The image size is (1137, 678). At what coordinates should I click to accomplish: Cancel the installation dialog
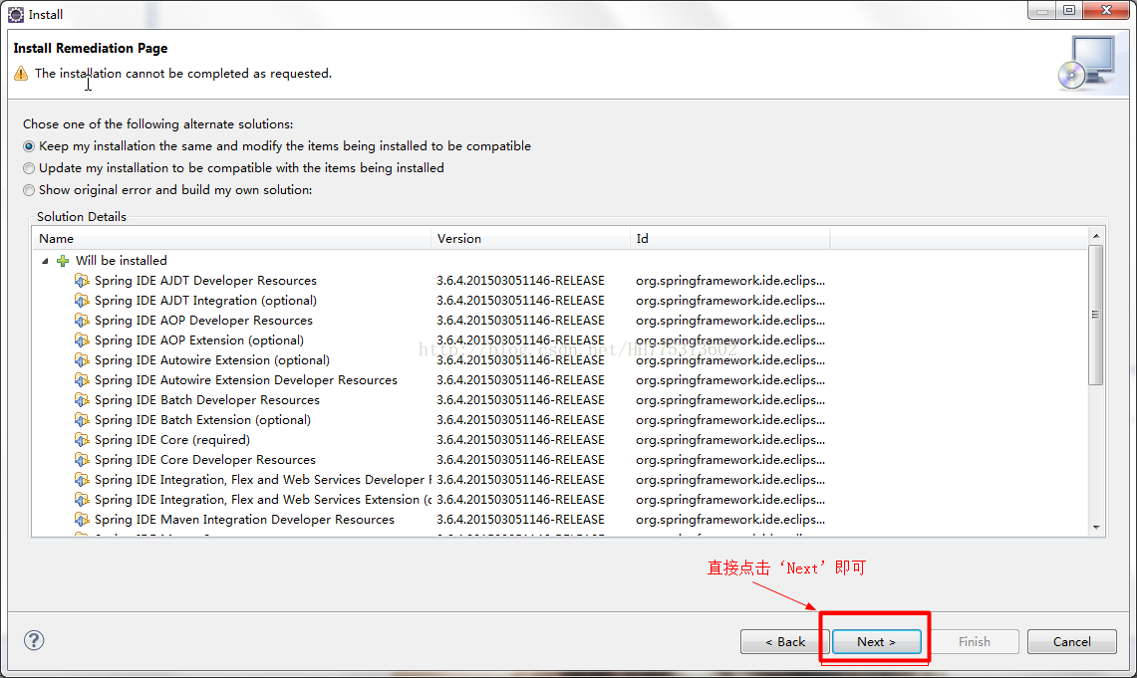[x=1072, y=642]
